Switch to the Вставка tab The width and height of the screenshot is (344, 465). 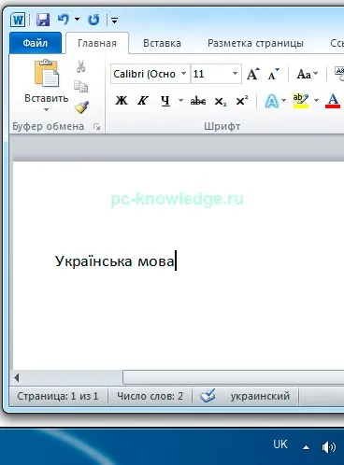(x=162, y=43)
